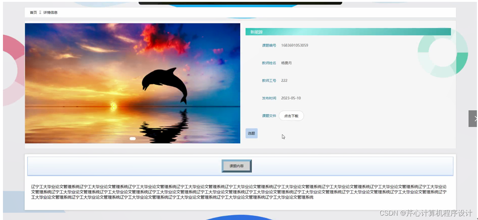Click the publish date 2023-05-10
The image size is (478, 220).
click(x=291, y=98)
